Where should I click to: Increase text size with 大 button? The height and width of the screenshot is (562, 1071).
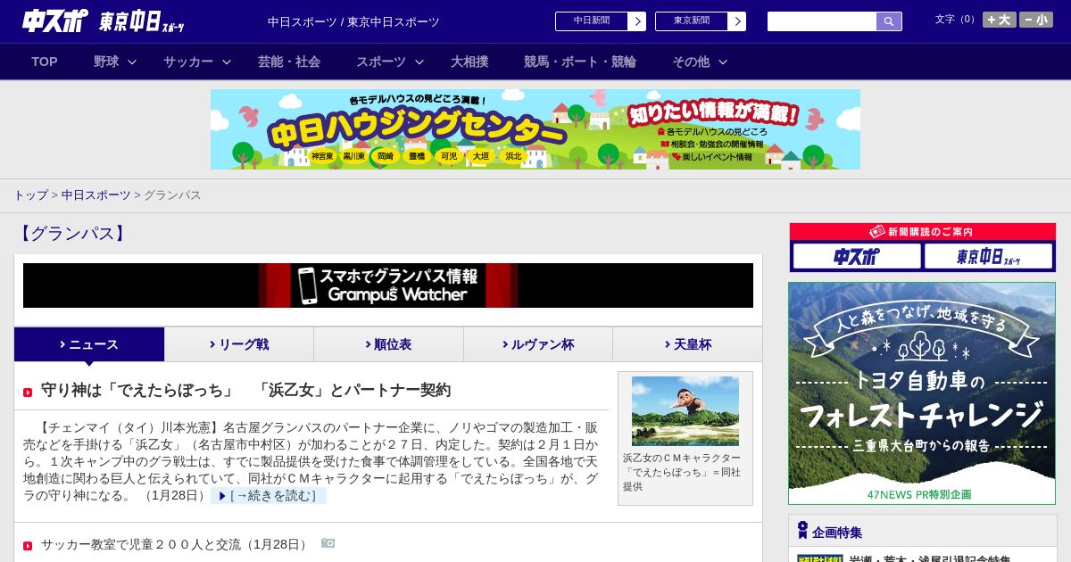(x=999, y=20)
